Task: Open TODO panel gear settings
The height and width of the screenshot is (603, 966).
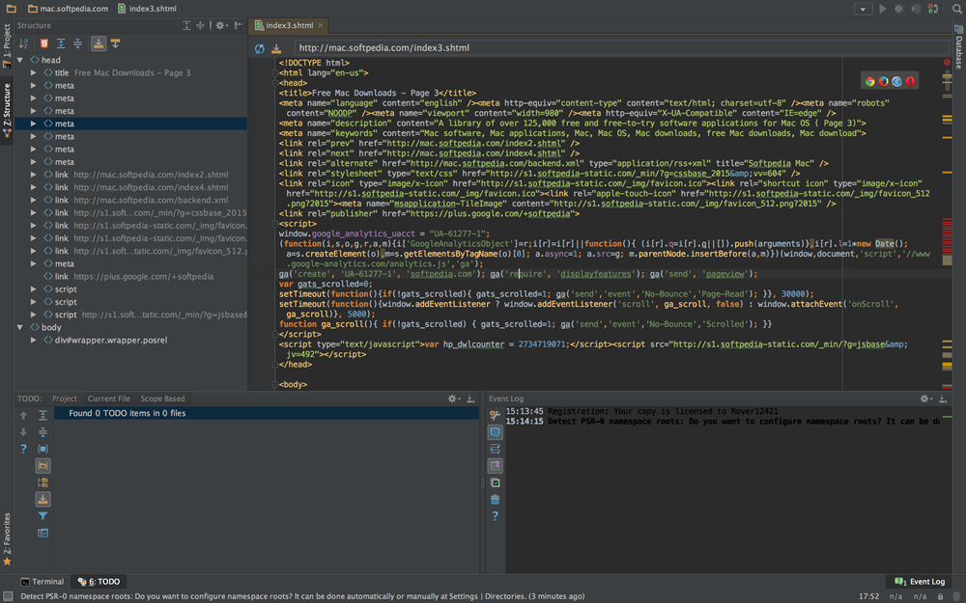Action: click(x=454, y=398)
